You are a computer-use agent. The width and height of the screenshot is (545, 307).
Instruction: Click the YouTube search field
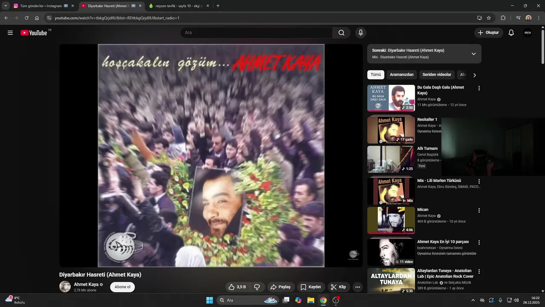pyautogui.click(x=256, y=33)
